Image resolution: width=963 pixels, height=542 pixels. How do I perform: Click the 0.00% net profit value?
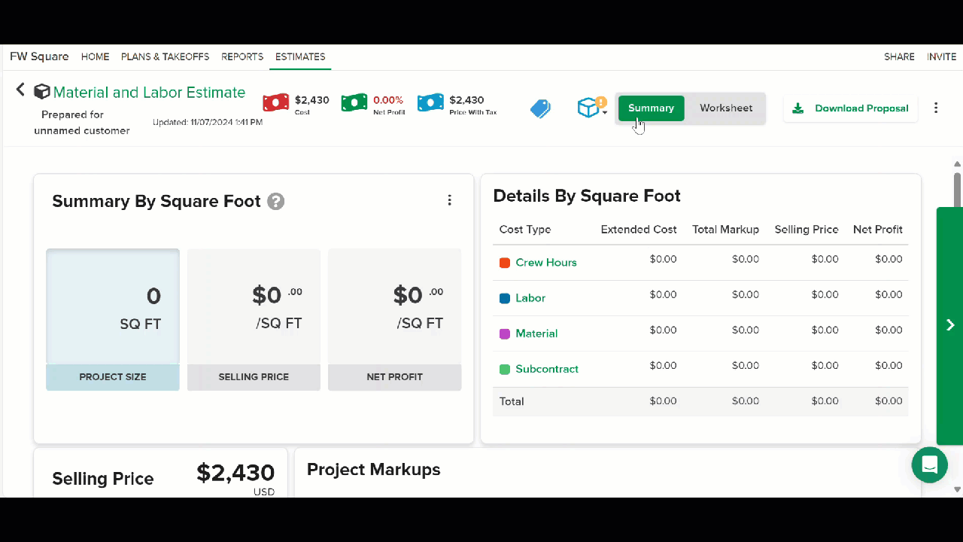tap(388, 99)
